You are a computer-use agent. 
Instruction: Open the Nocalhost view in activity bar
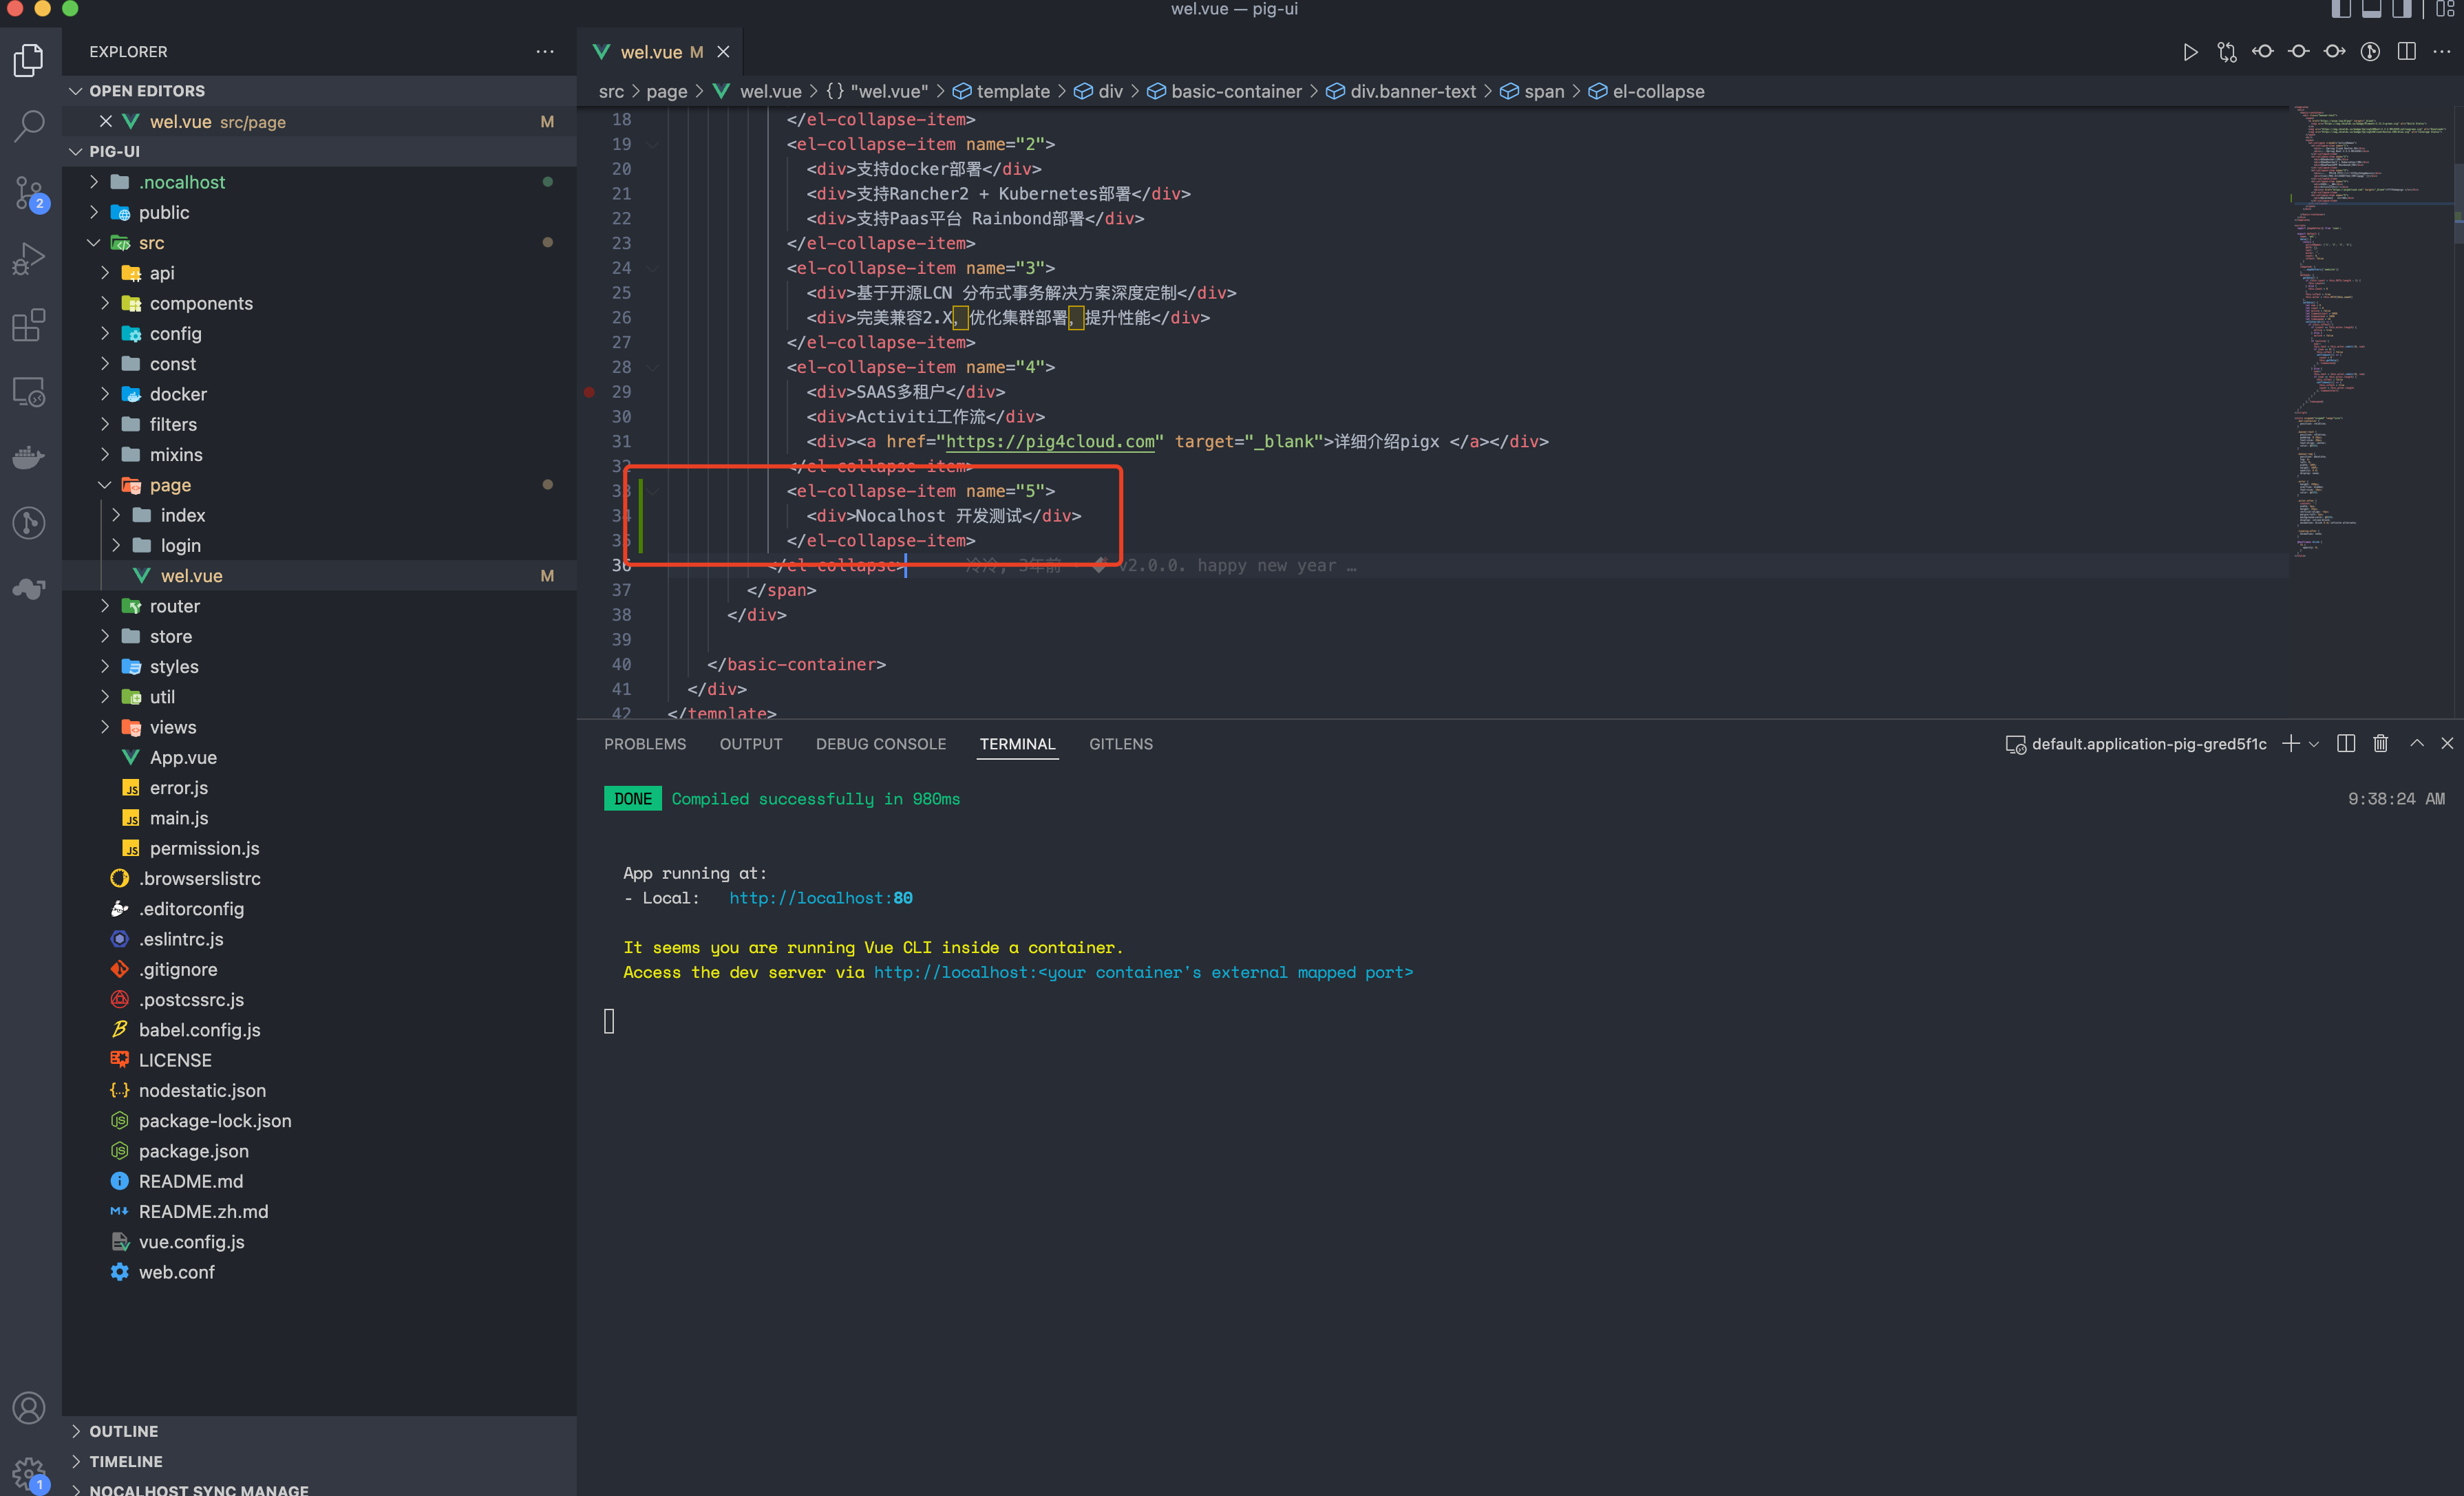29,589
